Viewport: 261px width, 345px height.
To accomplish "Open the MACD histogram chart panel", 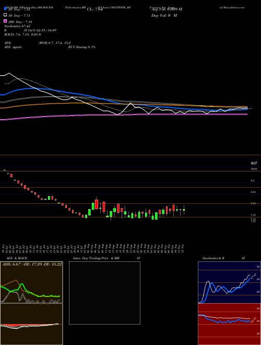I will point(31,324).
